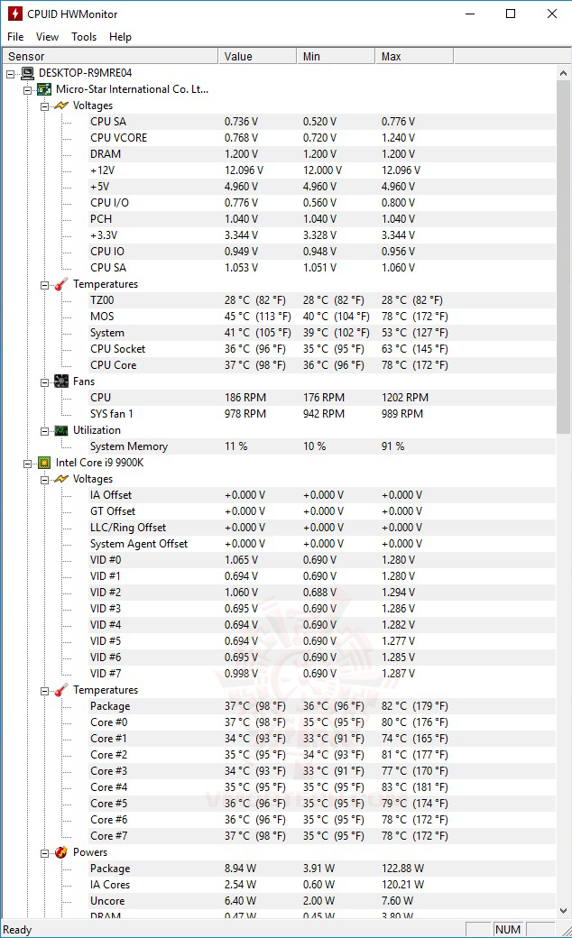572x938 pixels.
Task: Collapse the CPU Temperatures group
Action: pyautogui.click(x=44, y=691)
